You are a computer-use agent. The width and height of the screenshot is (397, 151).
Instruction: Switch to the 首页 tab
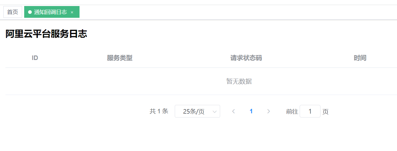[x=13, y=12]
